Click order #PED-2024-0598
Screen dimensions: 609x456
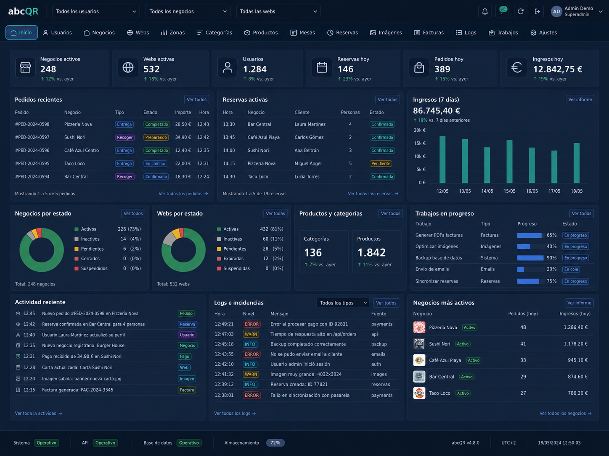(32, 124)
